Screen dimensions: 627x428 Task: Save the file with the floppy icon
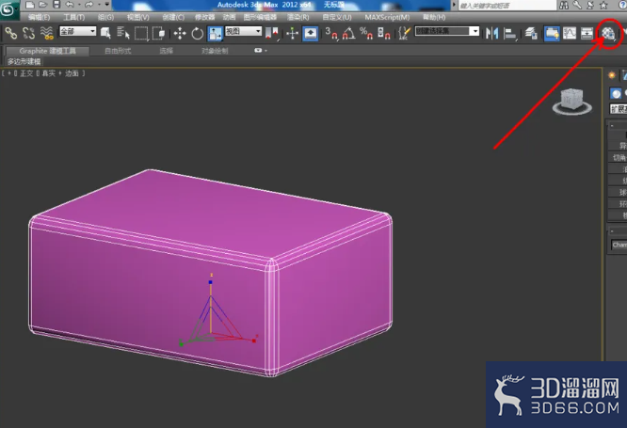click(x=56, y=5)
